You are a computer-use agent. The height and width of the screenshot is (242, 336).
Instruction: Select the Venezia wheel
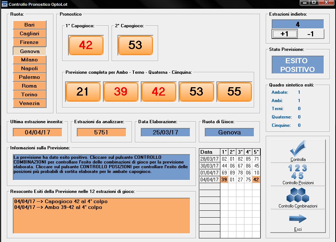(x=29, y=103)
